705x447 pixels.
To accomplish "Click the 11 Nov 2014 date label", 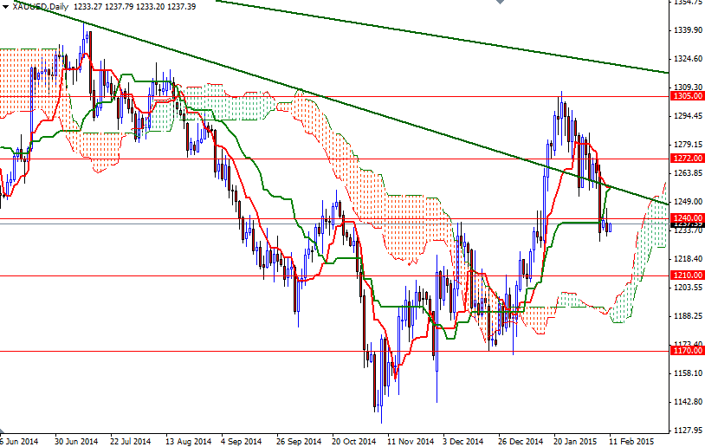I will pos(409,440).
